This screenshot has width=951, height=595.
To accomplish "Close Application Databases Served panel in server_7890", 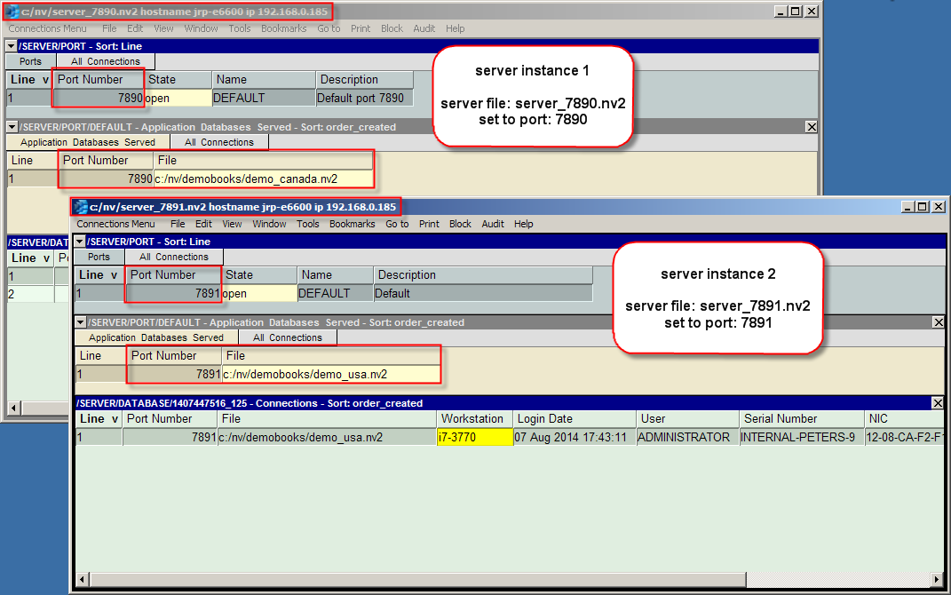I will coord(811,127).
